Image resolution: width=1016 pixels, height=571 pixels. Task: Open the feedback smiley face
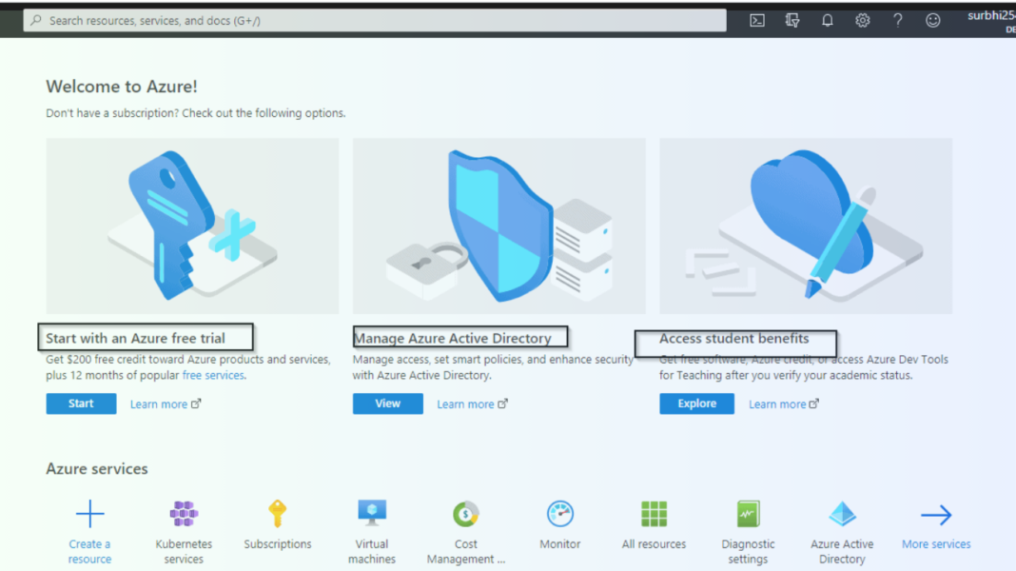tap(932, 21)
